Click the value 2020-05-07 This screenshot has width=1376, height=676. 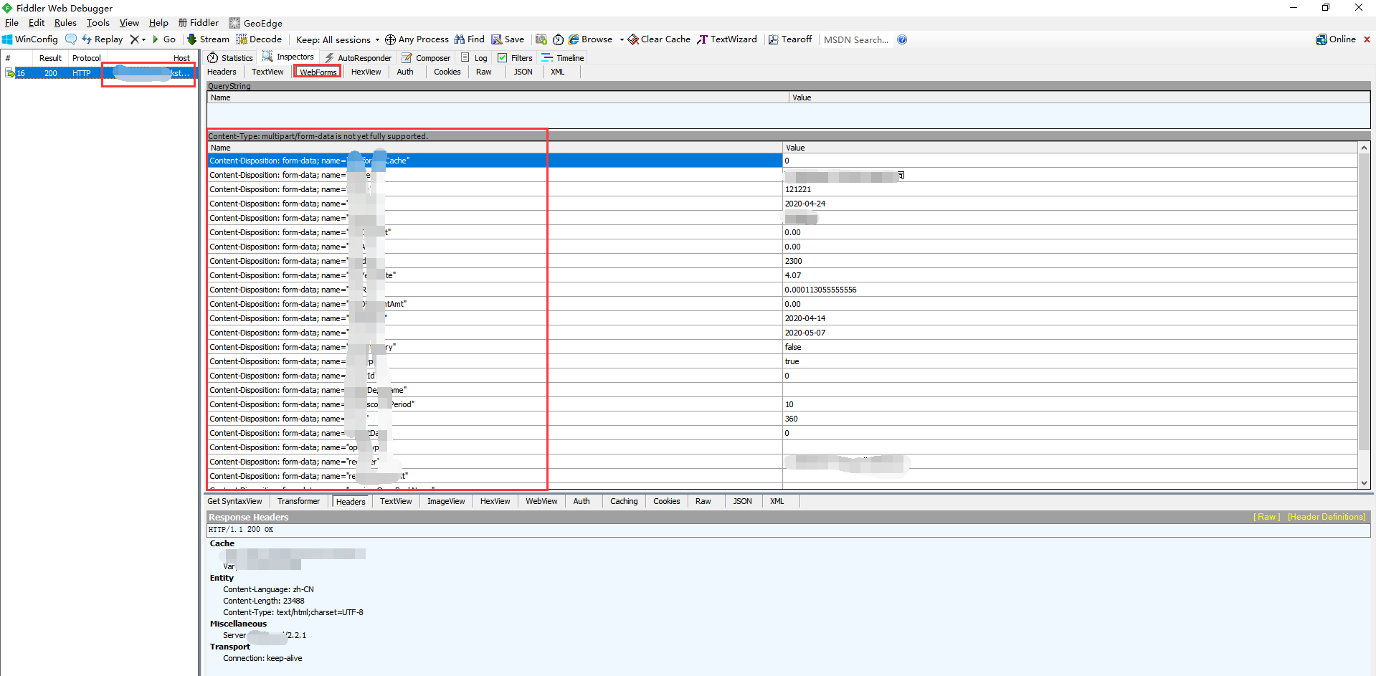(805, 333)
